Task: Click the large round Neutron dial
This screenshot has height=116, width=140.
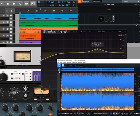Action: pos(101,19)
